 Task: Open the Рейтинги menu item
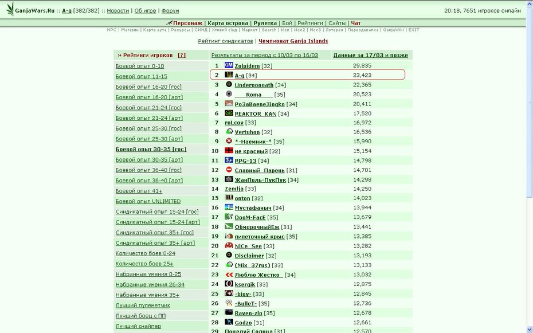click(x=311, y=23)
